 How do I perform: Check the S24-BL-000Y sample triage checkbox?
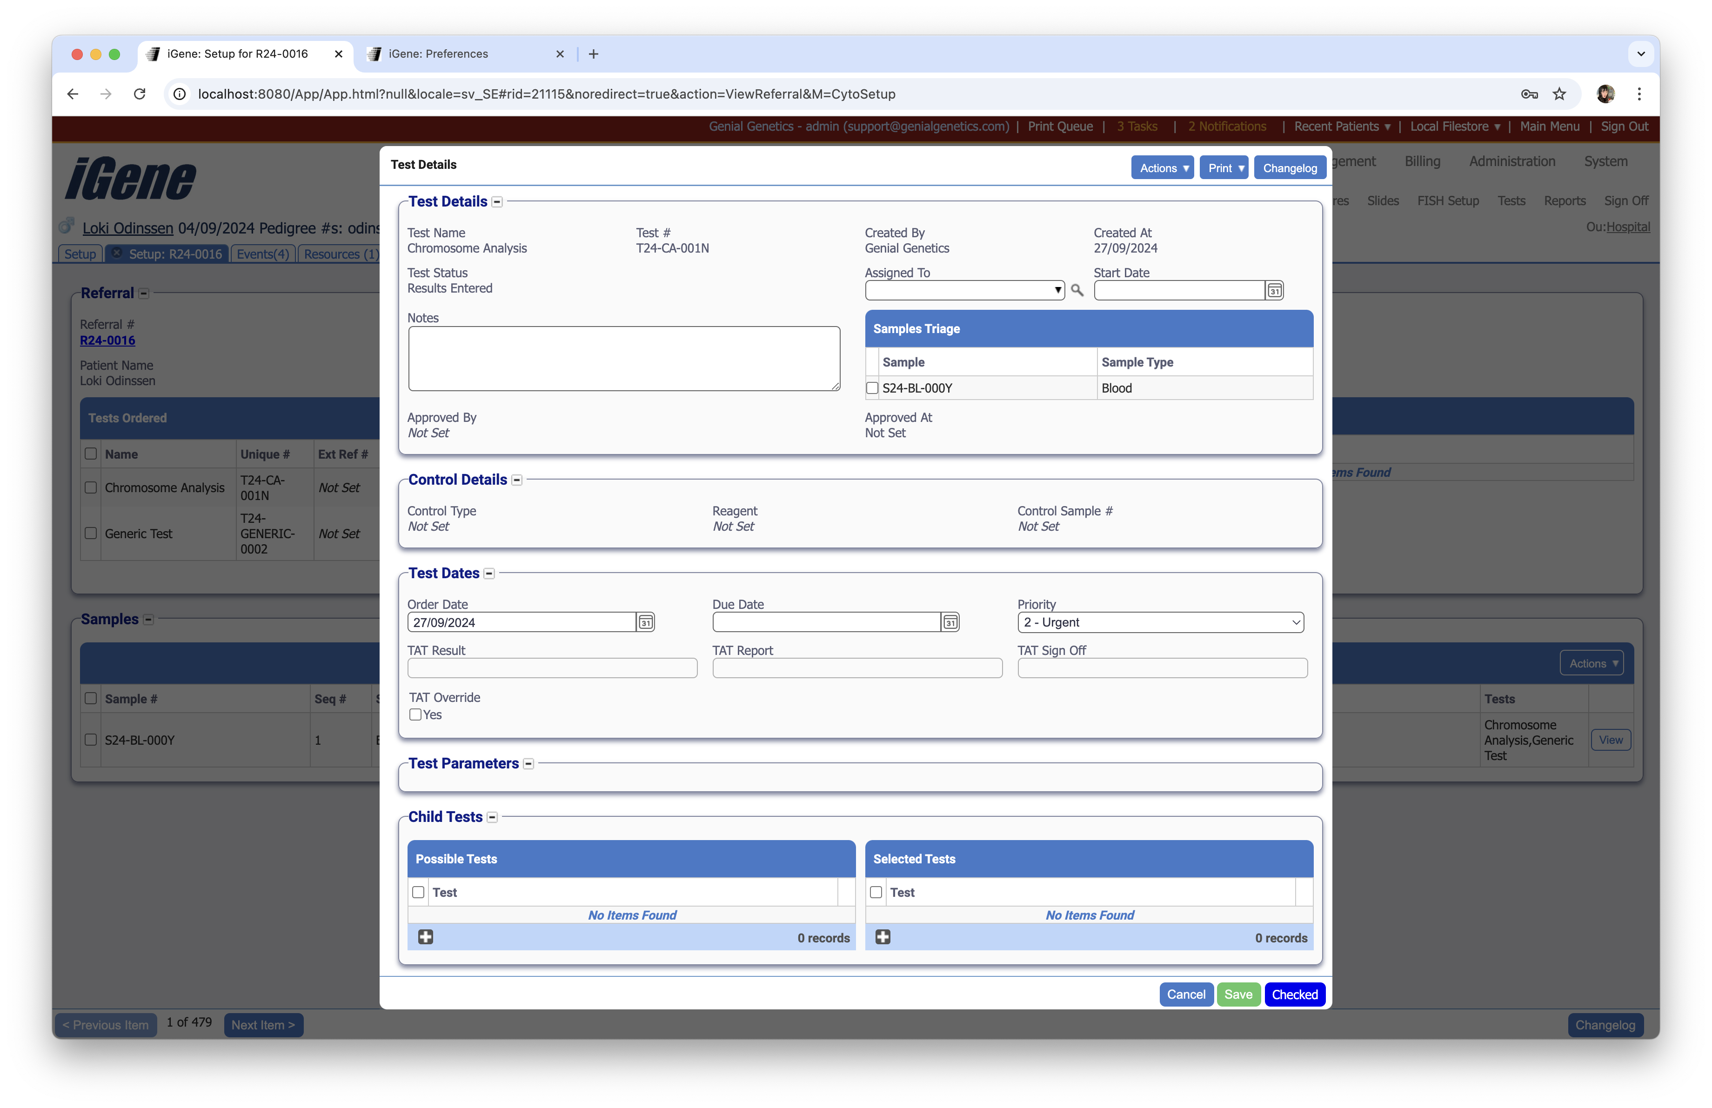[x=872, y=387]
